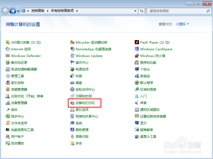The image size is (213, 159).
Task: Open the 用户帐户 link
Action: click(17, 136)
